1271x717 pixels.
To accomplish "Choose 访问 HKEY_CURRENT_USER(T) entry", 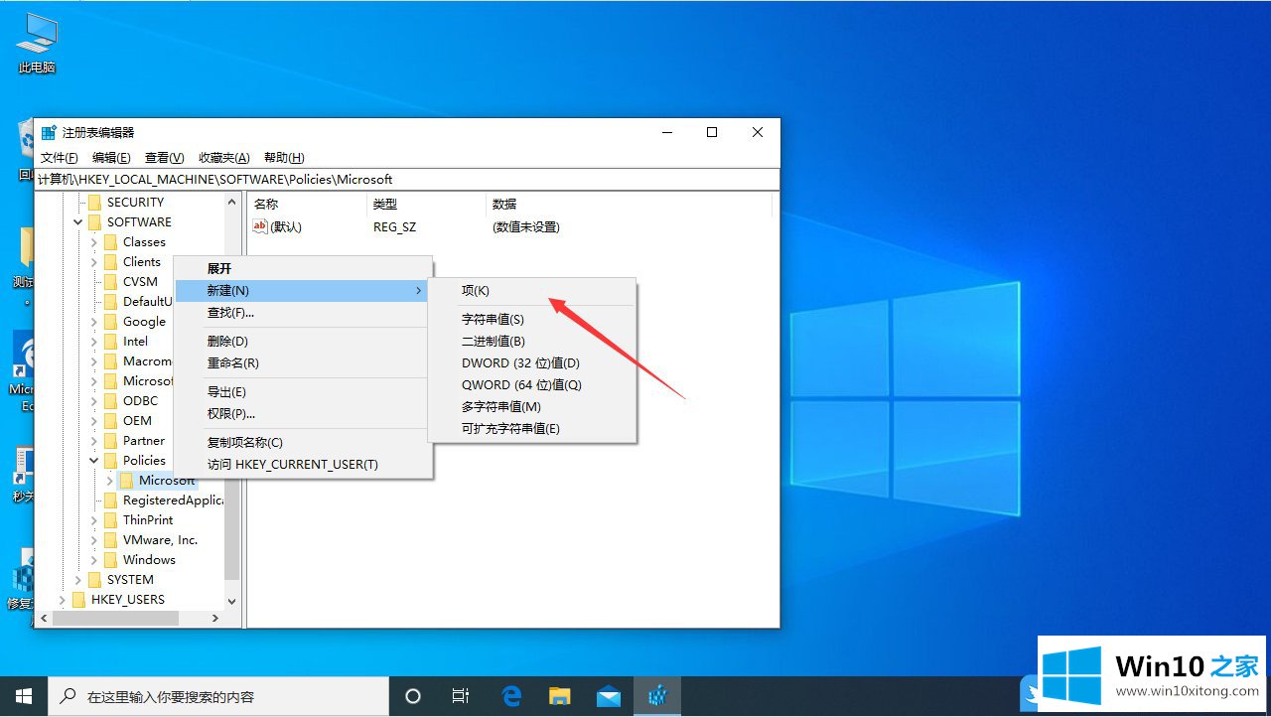I will [304, 465].
